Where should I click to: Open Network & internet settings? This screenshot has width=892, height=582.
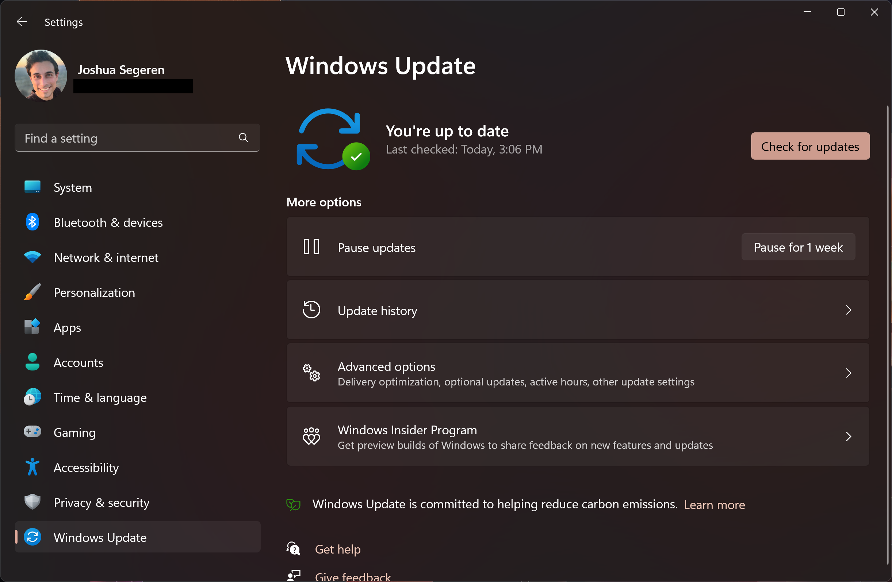(137, 257)
